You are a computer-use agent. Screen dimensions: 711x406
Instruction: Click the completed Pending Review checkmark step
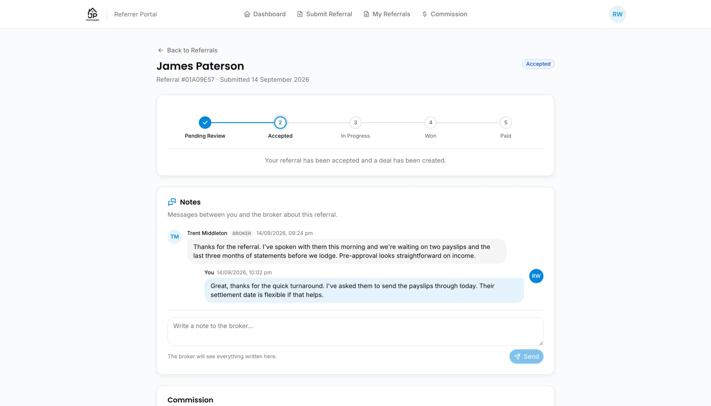point(205,123)
